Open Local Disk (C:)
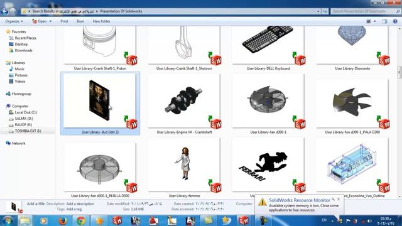Image resolution: width=402 pixels, height=226 pixels. pos(26,112)
